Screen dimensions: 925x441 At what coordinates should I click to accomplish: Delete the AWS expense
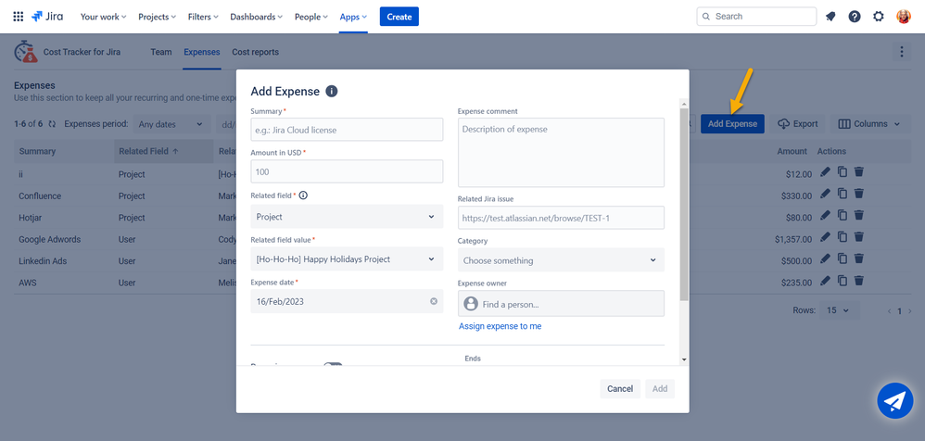(859, 280)
